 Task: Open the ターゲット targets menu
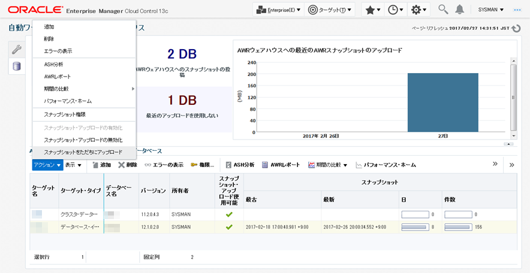tap(330, 10)
